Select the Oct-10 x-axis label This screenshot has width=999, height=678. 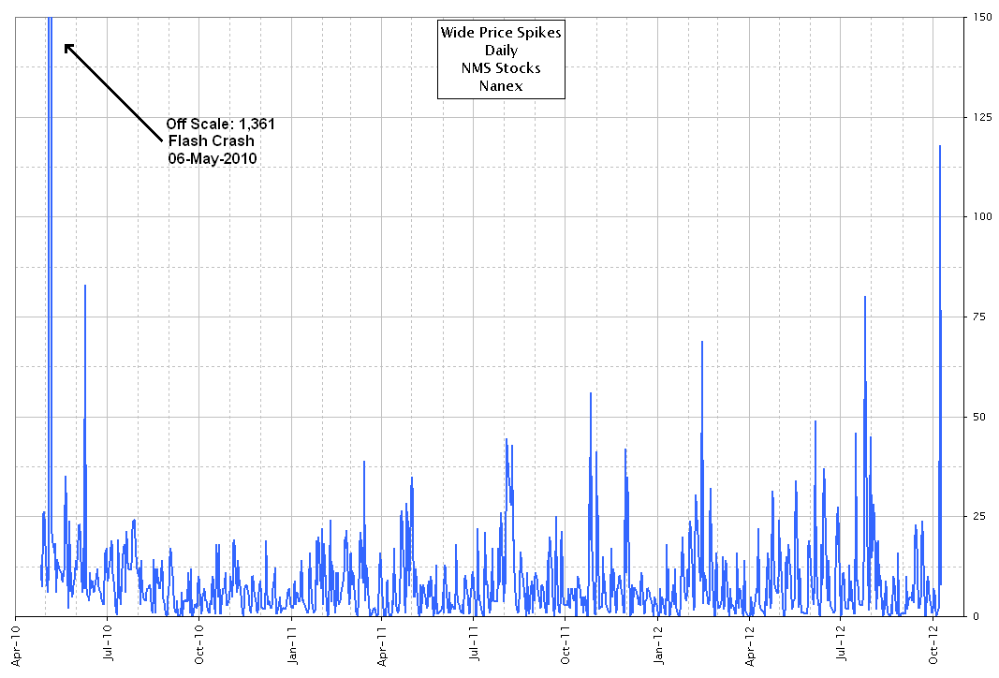tap(199, 645)
